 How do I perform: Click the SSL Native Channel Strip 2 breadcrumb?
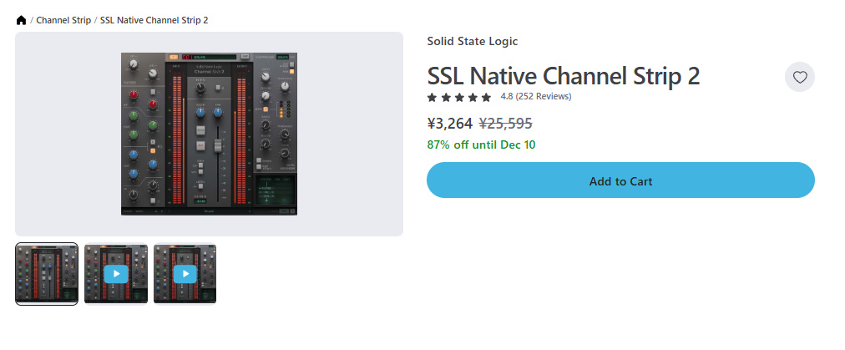click(154, 19)
